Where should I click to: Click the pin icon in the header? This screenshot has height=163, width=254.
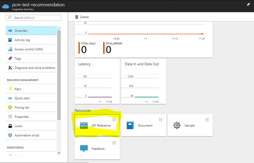[248, 4]
